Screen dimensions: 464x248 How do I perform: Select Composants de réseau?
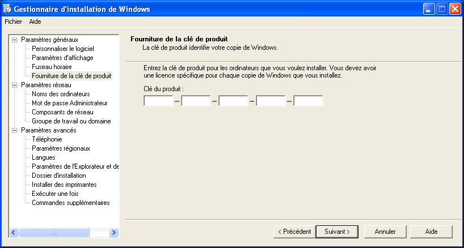pos(63,112)
